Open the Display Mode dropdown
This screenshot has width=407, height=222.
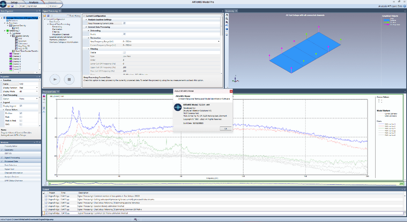(37, 91)
